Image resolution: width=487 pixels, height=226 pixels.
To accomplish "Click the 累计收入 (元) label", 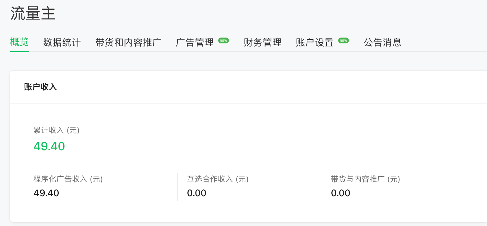I will 56,130.
